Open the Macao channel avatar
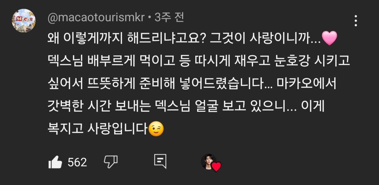The width and height of the screenshot is (379, 185). click(x=24, y=21)
